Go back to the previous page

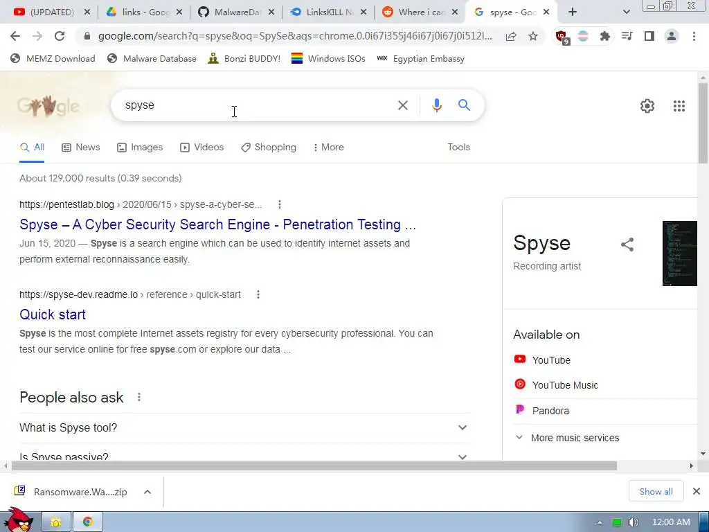(15, 36)
